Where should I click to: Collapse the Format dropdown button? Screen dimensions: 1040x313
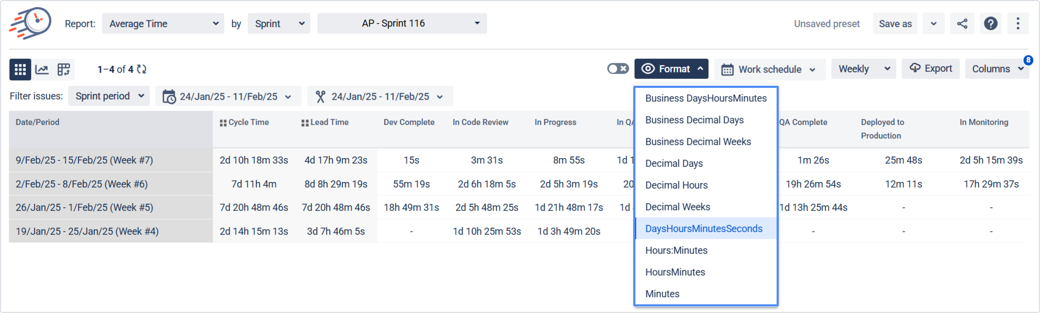[671, 69]
